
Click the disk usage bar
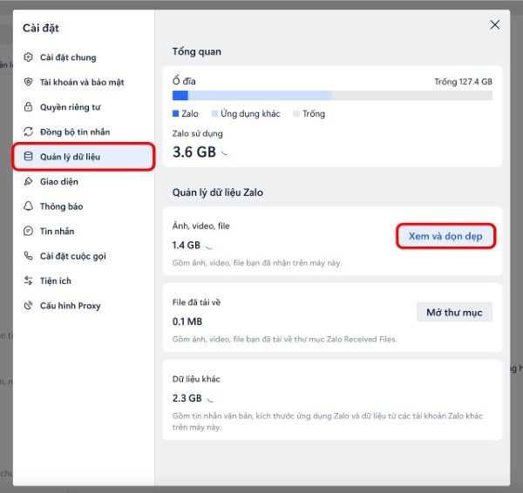(x=331, y=95)
